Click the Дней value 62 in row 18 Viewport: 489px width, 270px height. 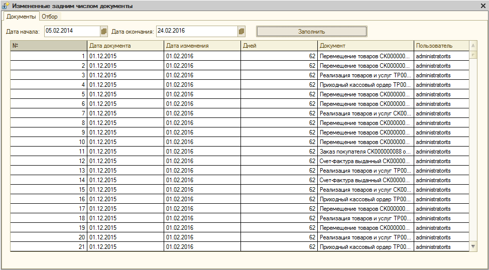tap(279, 218)
